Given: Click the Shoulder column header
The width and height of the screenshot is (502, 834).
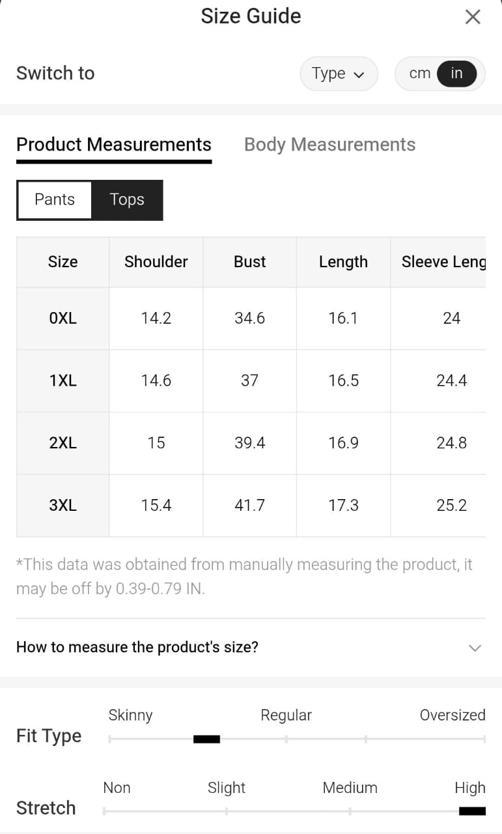Looking at the screenshot, I should pyautogui.click(x=156, y=262).
